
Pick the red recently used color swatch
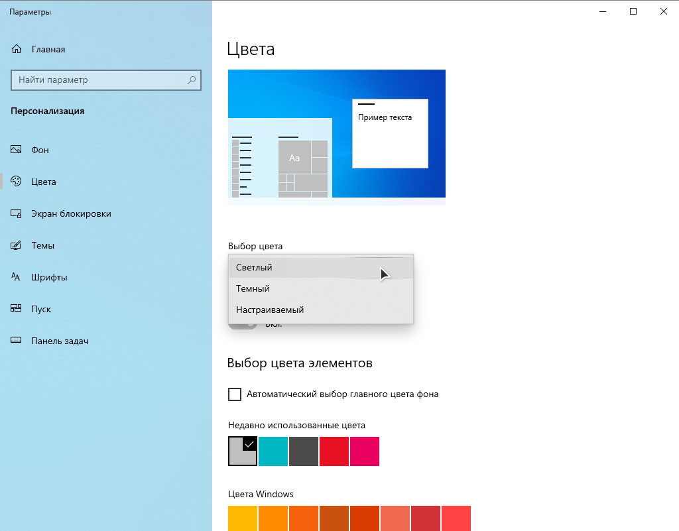[x=334, y=451]
